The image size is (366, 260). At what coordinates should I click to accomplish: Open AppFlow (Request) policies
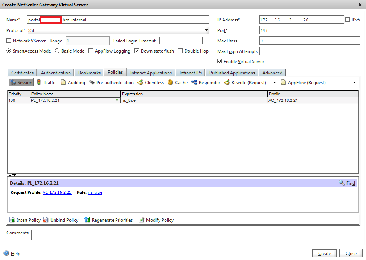click(x=303, y=83)
